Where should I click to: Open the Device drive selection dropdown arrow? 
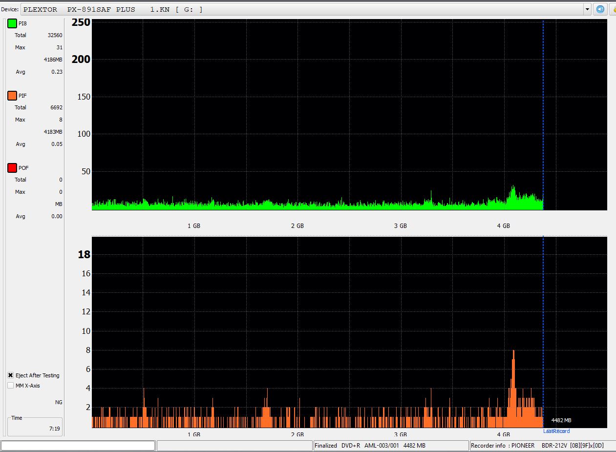pos(587,9)
